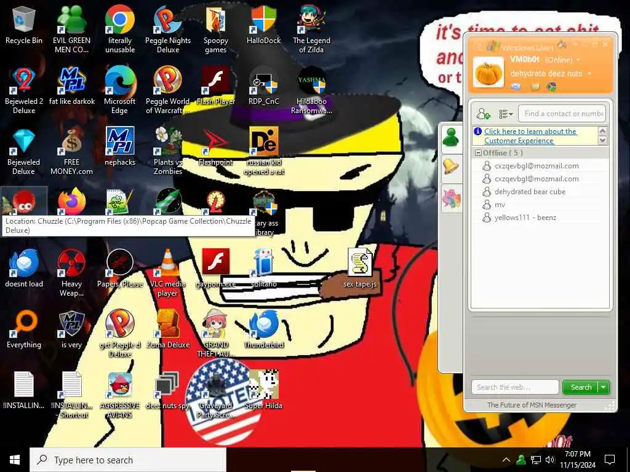Show hidden system tray icons
Viewport: 630px width, 472px height.
(x=506, y=460)
